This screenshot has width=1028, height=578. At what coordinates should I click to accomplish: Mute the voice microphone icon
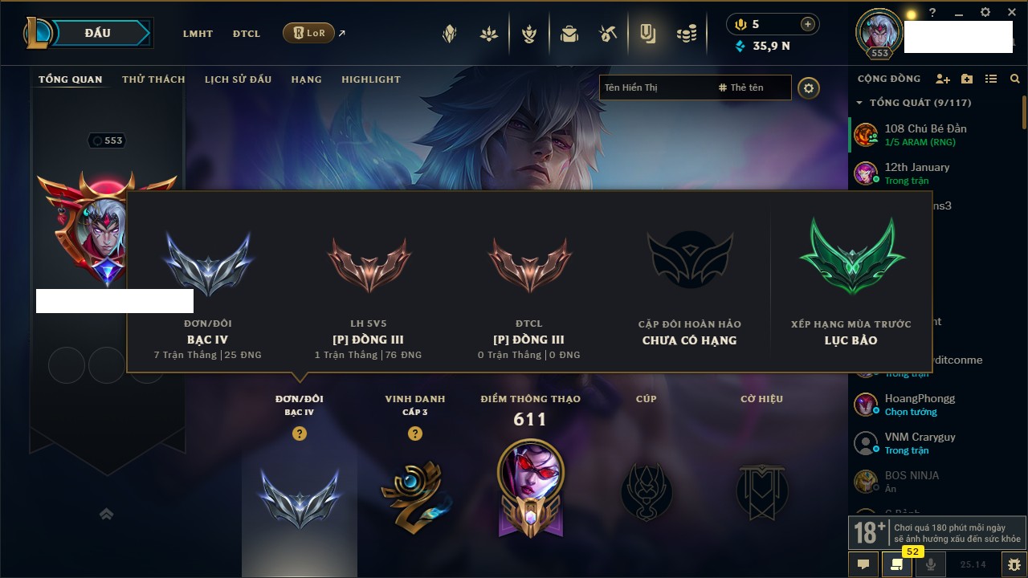931,564
